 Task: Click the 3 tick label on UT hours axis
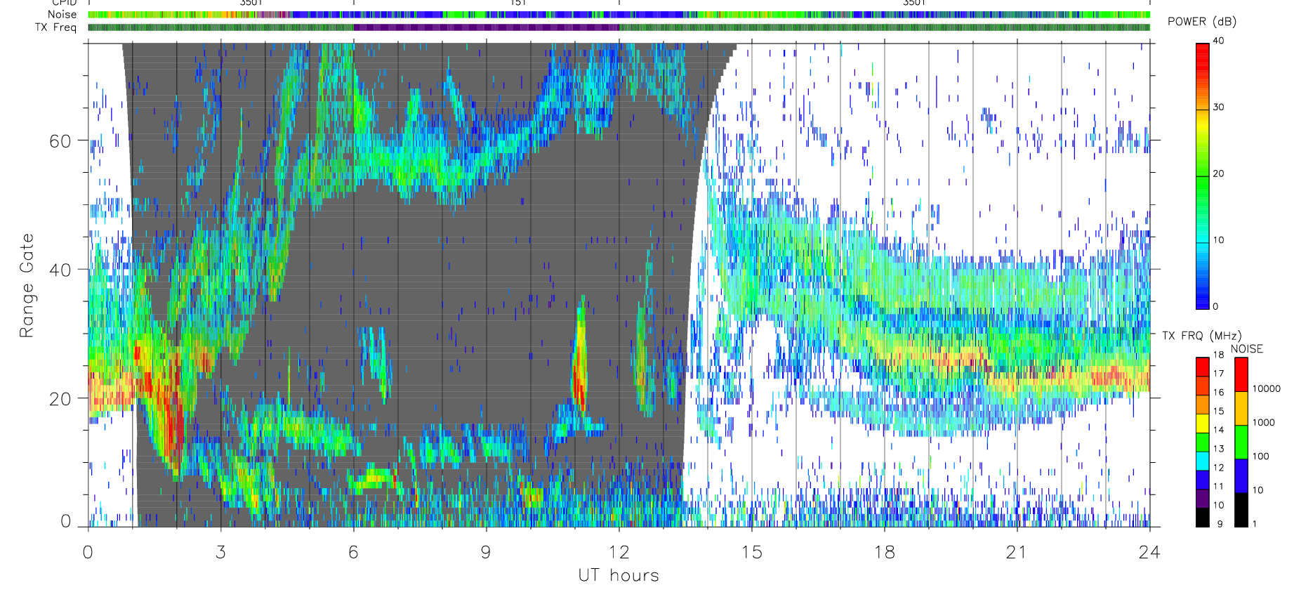click(x=220, y=553)
